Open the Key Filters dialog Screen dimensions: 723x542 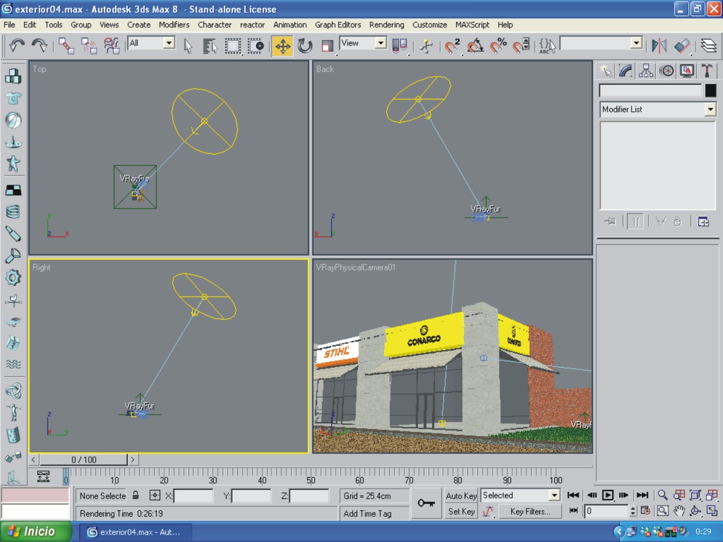click(530, 511)
